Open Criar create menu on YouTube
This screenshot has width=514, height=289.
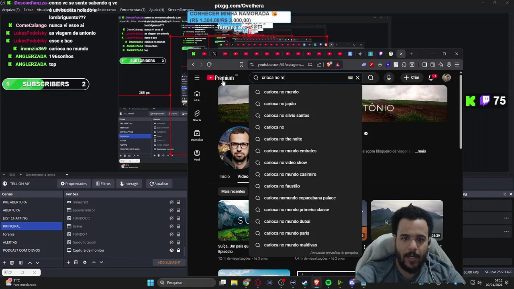412,77
